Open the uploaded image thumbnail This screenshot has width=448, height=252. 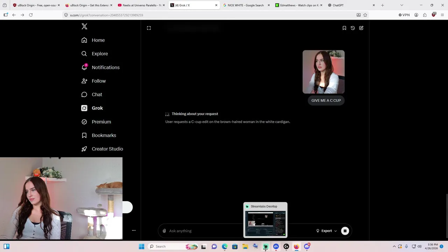click(323, 72)
